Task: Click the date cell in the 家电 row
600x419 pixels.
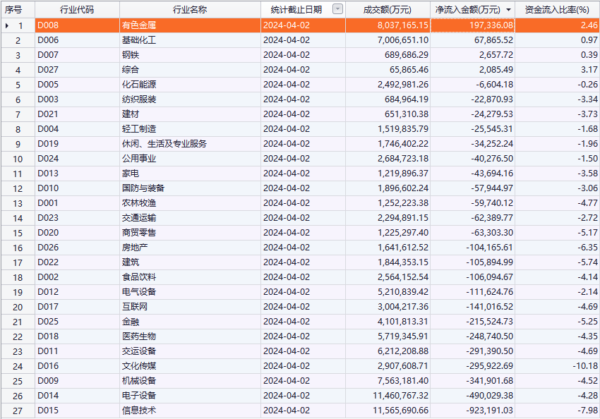Action: pyautogui.click(x=286, y=174)
